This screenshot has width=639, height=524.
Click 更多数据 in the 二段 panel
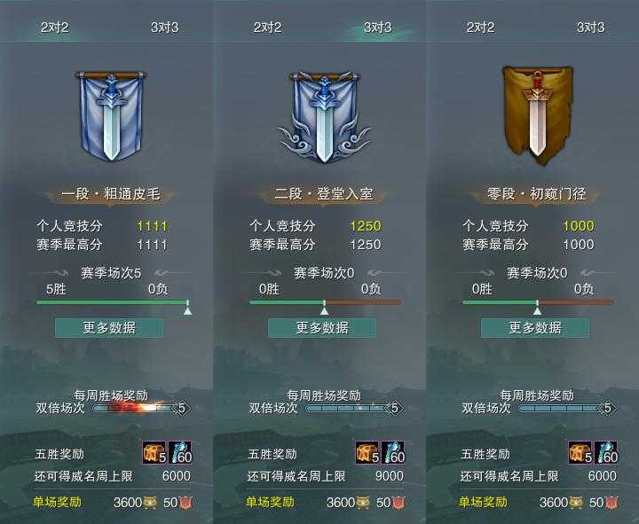(x=322, y=328)
